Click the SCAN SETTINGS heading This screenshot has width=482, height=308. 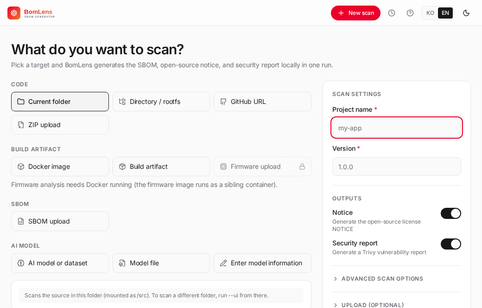(x=356, y=94)
